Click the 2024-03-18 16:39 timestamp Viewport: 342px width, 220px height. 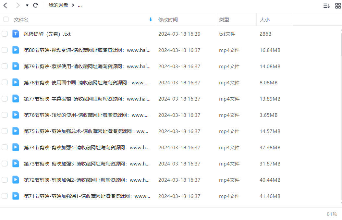point(179,34)
